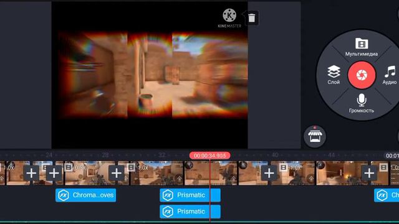Open the Аудио audio browser
This screenshot has height=224, width=399.
(390, 75)
